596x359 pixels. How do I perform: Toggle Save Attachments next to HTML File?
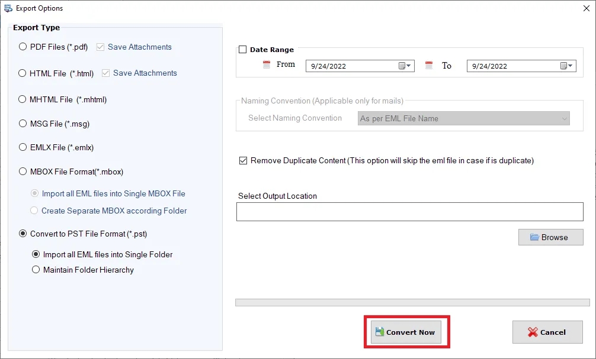pos(105,73)
